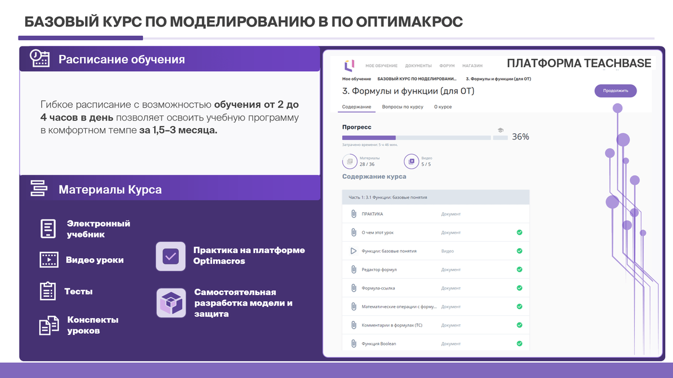Click the checkmark on Функция Boolean row
The image size is (673, 378).
520,343
